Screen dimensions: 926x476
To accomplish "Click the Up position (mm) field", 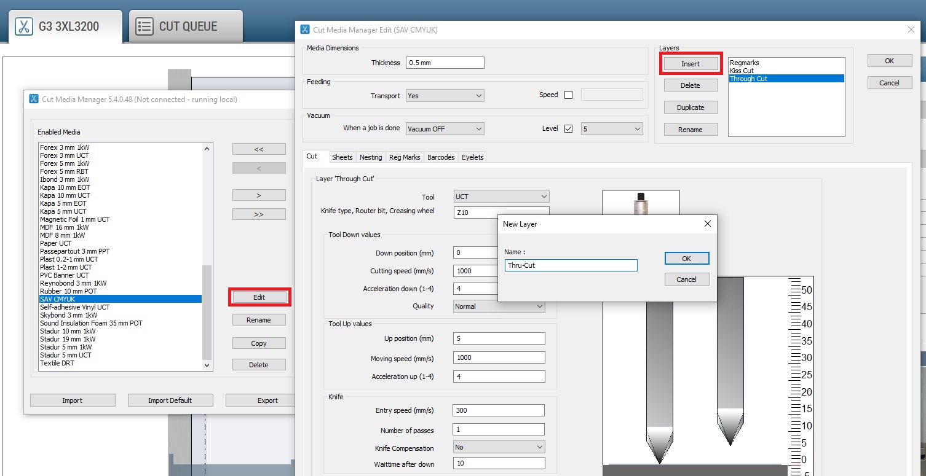I will coord(499,338).
